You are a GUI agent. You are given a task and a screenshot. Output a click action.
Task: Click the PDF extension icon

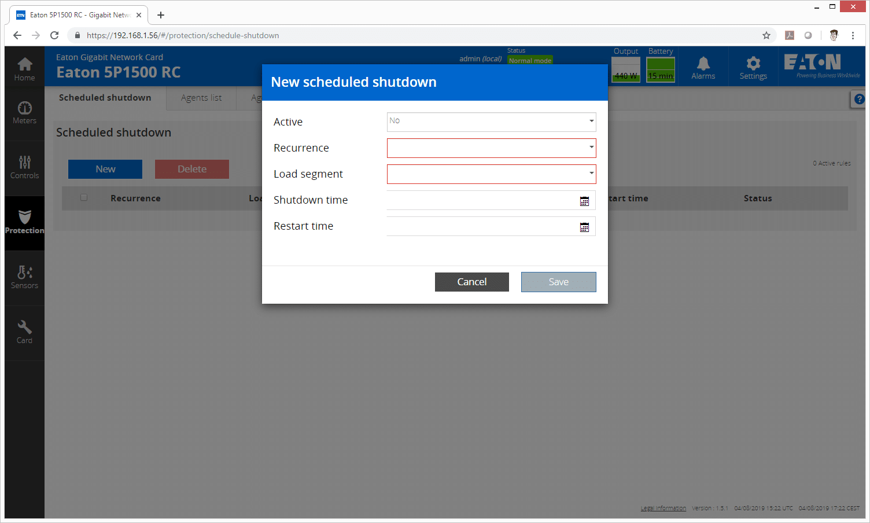pyautogui.click(x=790, y=35)
